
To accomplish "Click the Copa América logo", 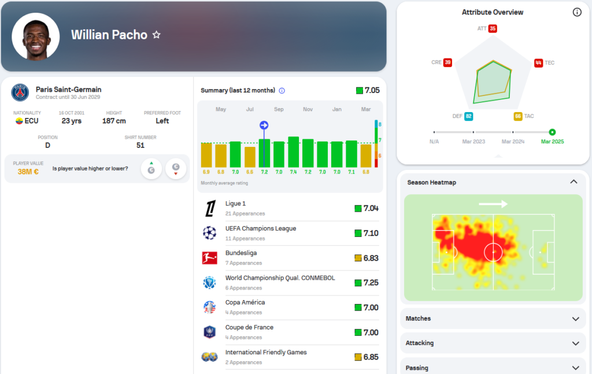I will coord(209,308).
